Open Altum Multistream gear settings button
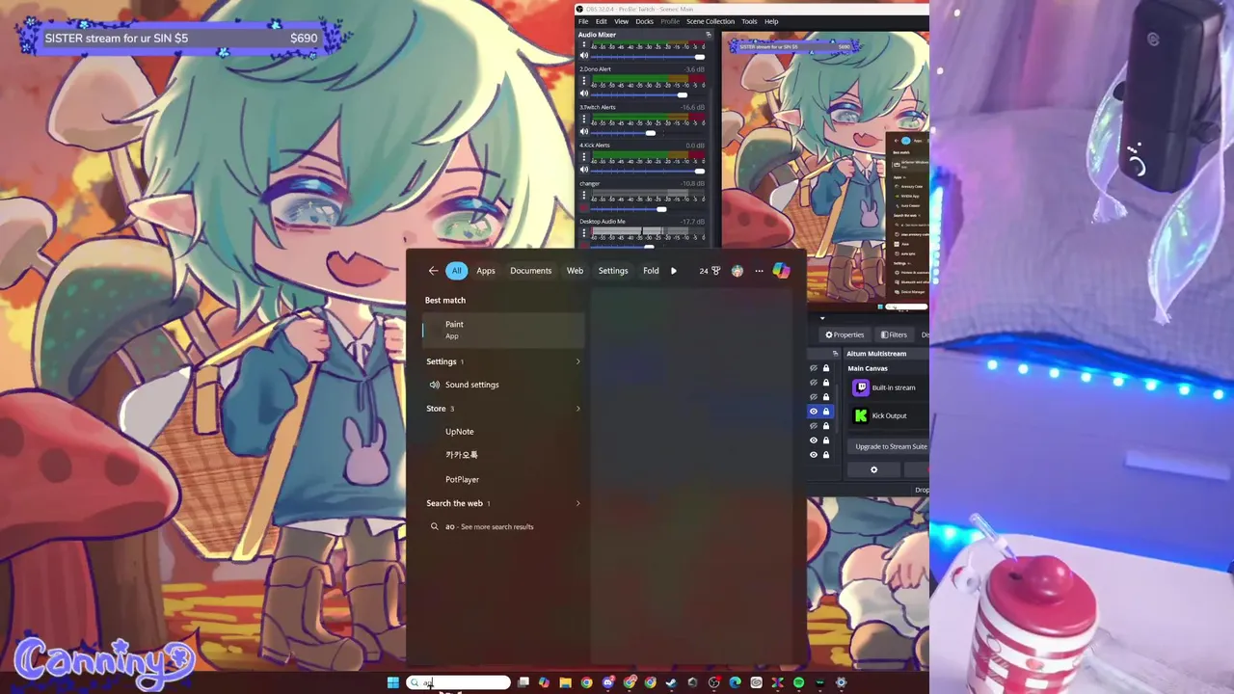Image resolution: width=1234 pixels, height=694 pixels. (874, 469)
